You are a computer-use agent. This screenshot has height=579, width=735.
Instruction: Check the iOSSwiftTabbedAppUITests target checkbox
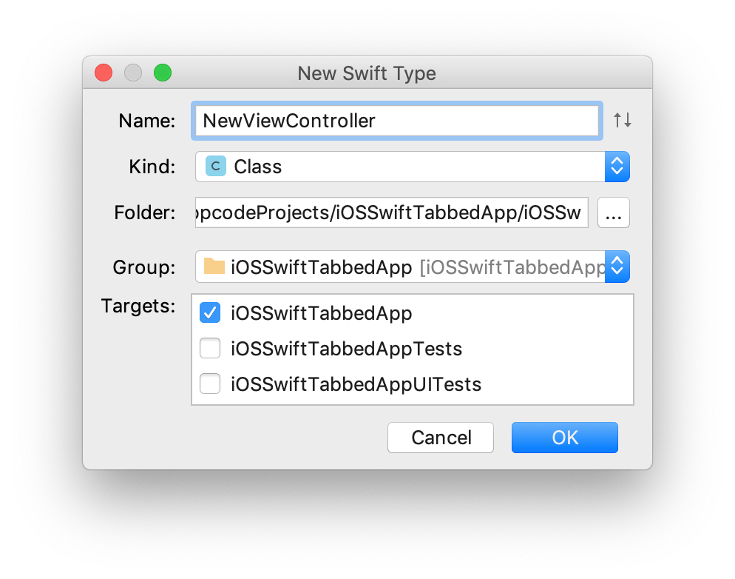(x=210, y=384)
